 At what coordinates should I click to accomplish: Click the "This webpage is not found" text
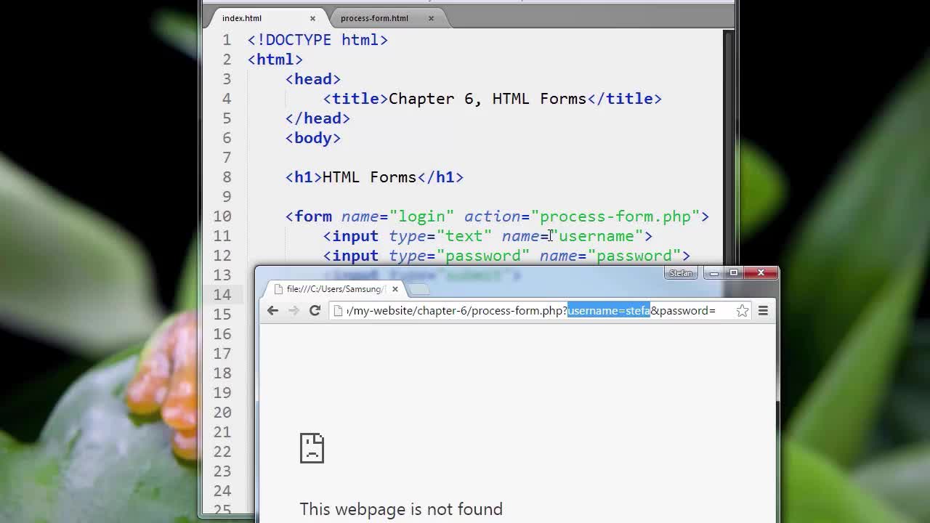tap(401, 509)
